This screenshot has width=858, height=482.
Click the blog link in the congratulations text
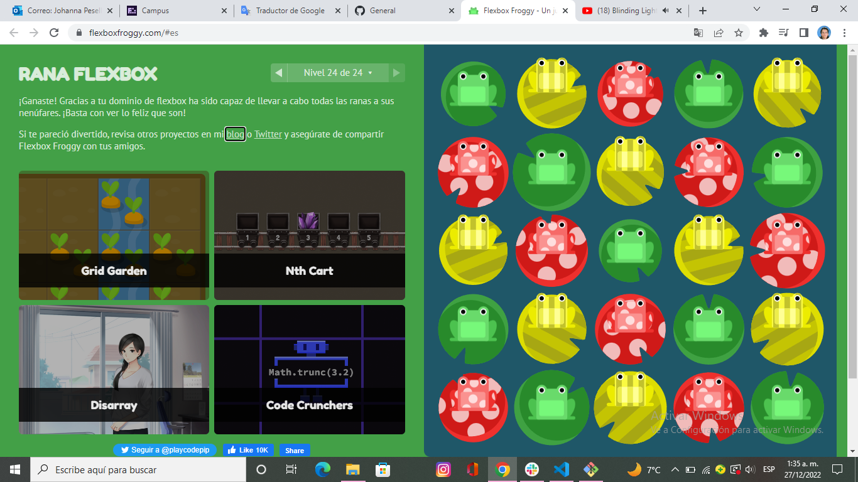tap(234, 134)
